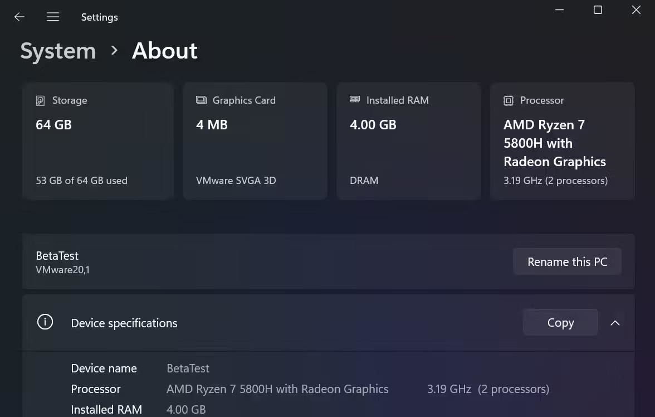
Task: Click the back arrow
Action: click(x=19, y=17)
